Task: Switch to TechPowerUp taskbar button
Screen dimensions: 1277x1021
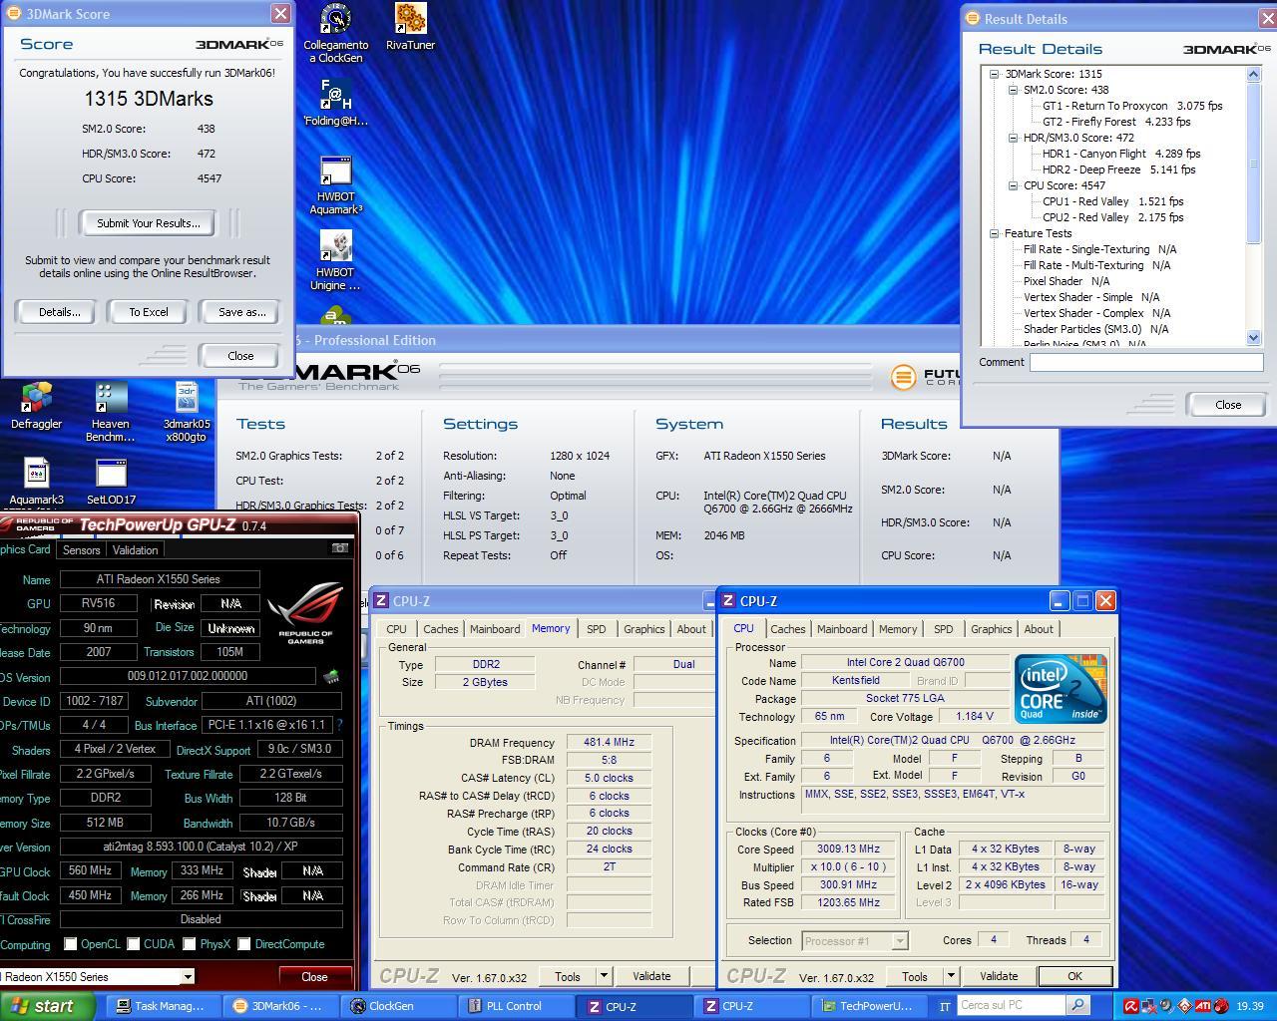Action: tap(866, 1006)
